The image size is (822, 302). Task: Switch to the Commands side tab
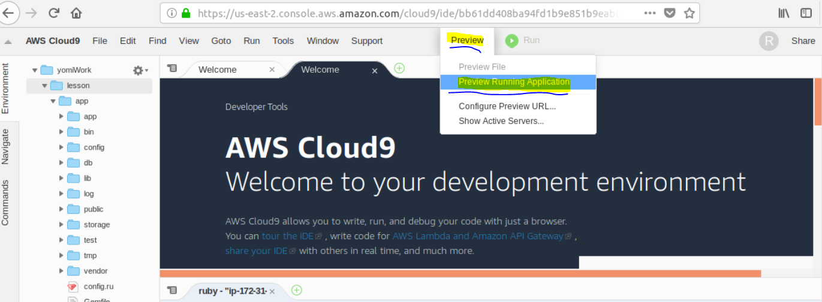tap(5, 203)
